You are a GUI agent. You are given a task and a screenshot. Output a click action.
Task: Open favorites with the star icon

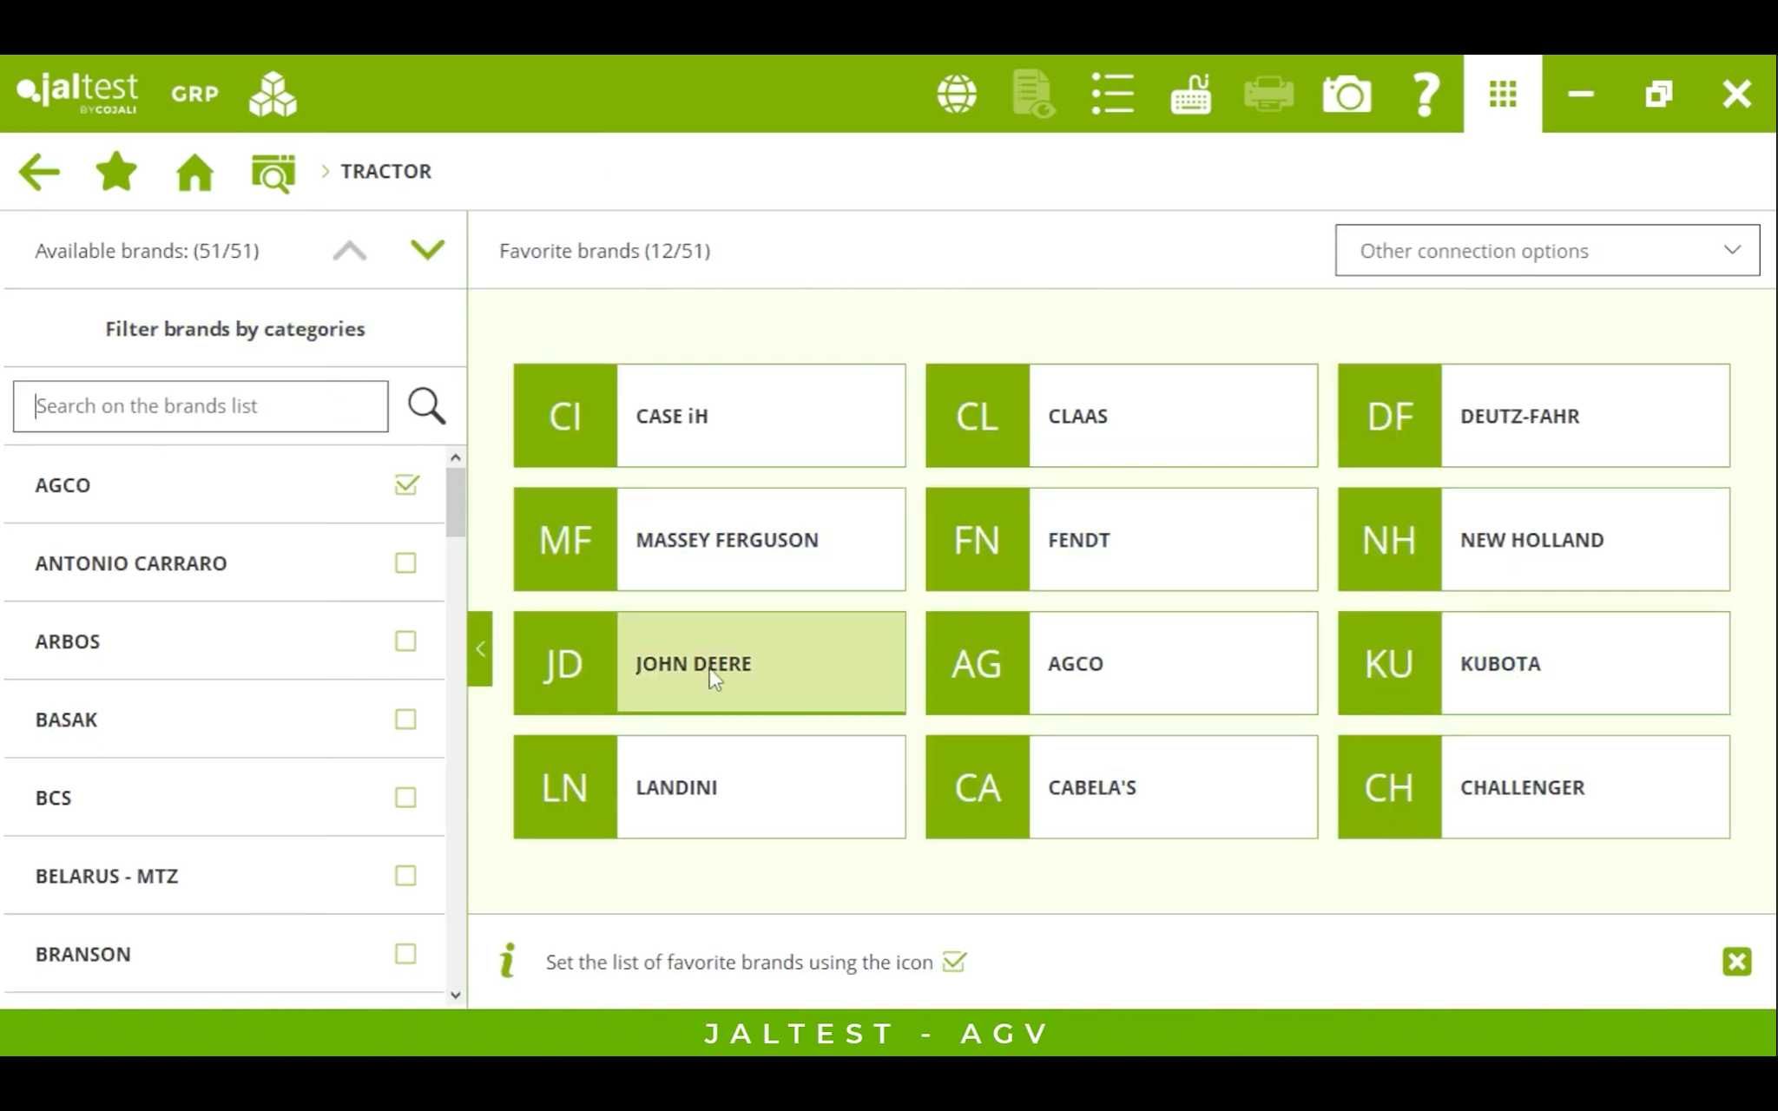pos(116,171)
